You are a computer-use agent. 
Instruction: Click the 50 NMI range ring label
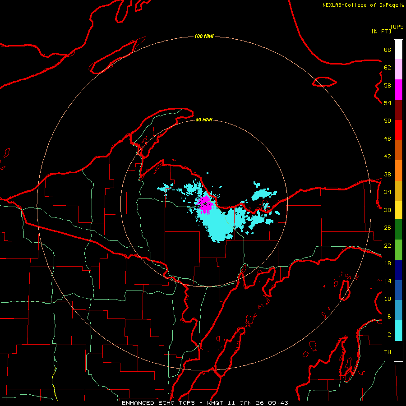click(204, 120)
